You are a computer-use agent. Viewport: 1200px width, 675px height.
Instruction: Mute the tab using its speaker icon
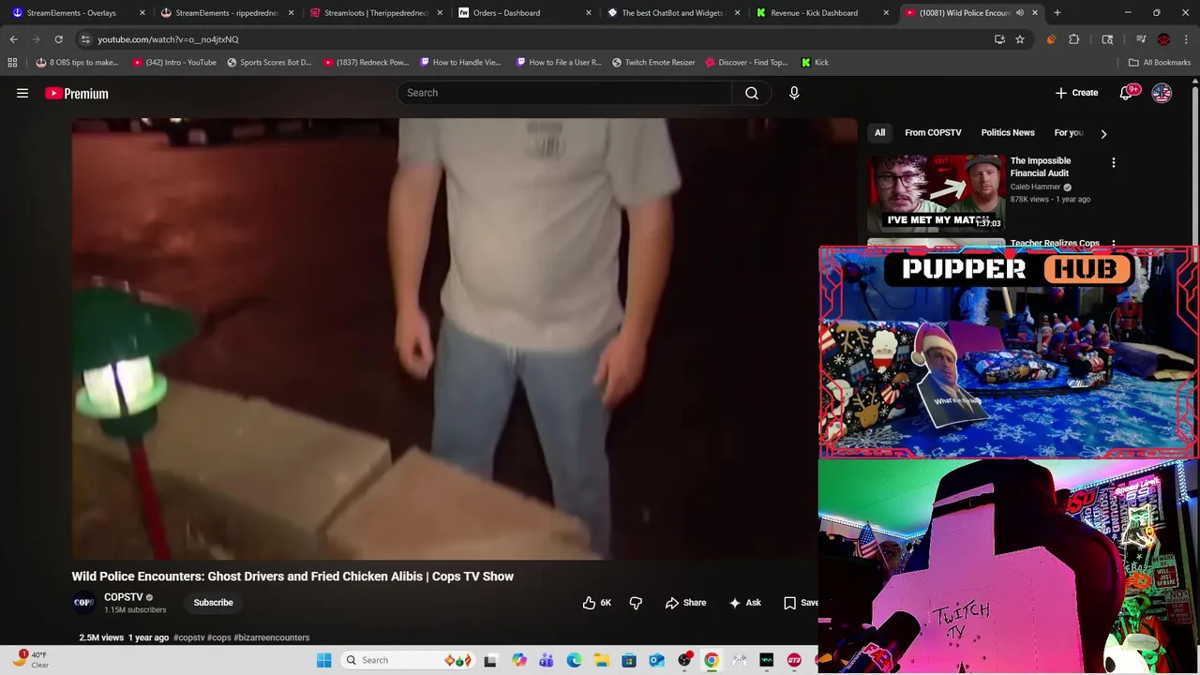(x=1020, y=13)
